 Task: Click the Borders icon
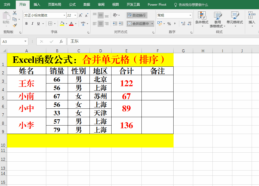coord(50,24)
